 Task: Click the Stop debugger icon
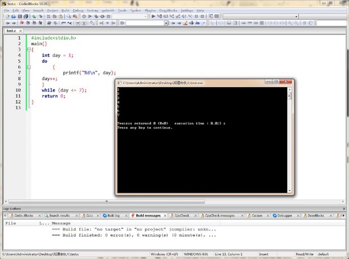[x=202, y=16]
